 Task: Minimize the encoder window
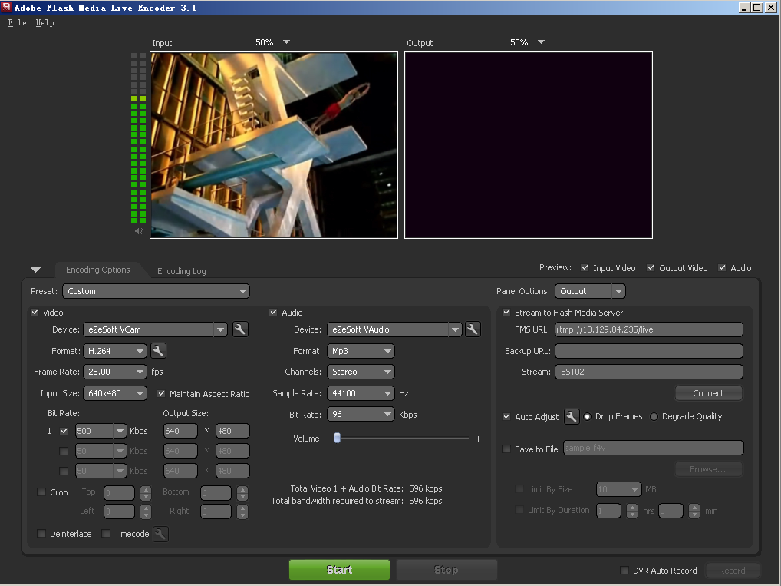pyautogui.click(x=744, y=8)
